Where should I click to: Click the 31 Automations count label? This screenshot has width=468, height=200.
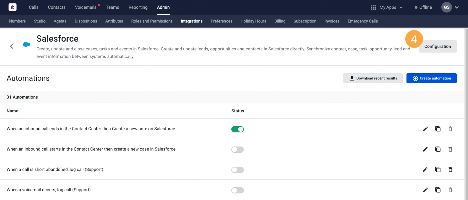click(22, 97)
